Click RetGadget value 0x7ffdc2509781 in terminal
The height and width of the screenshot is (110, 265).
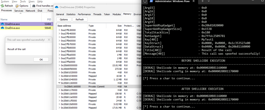click(x=213, y=36)
